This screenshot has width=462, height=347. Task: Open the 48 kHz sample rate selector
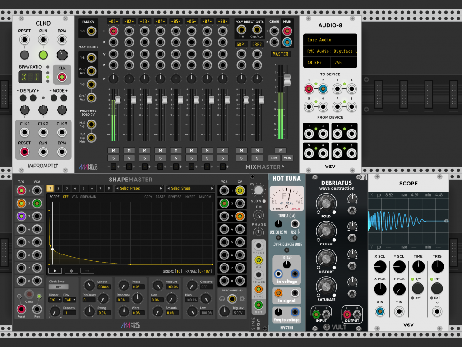tap(316, 62)
